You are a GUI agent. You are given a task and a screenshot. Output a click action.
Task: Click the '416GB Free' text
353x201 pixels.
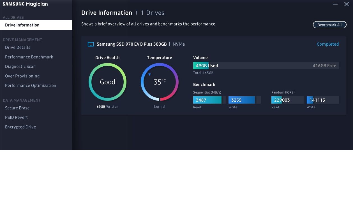click(x=324, y=66)
